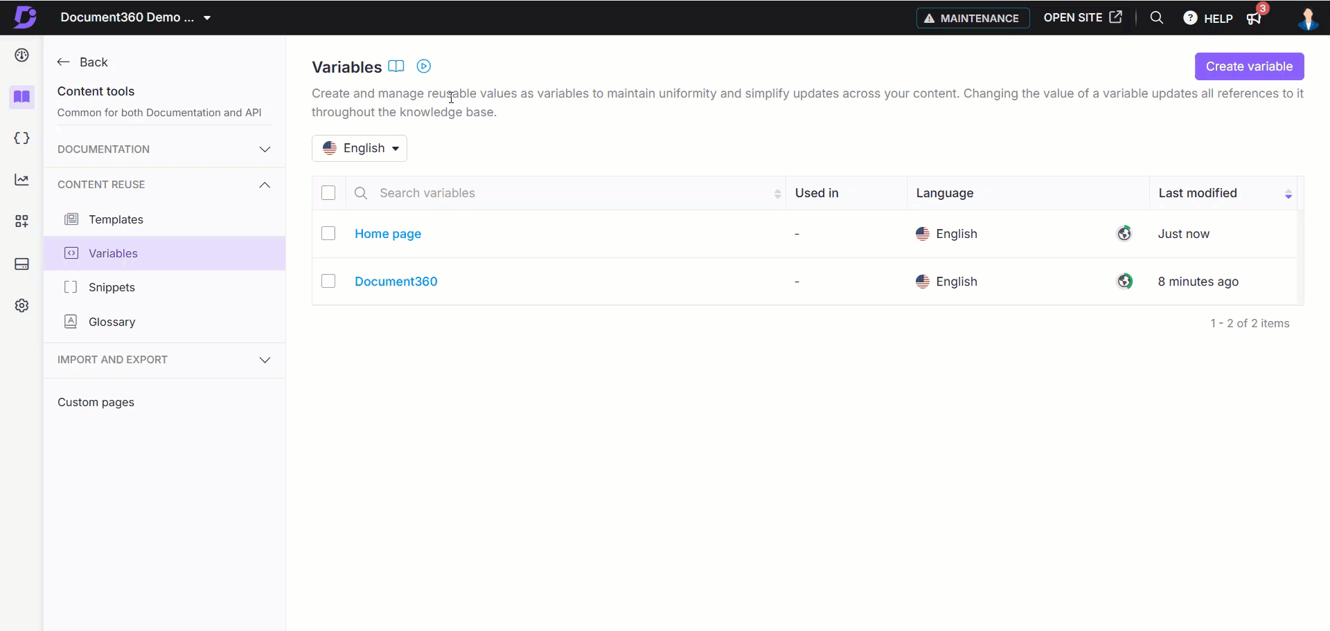Click the Help question mark icon
This screenshot has height=631, width=1330.
tap(1190, 18)
